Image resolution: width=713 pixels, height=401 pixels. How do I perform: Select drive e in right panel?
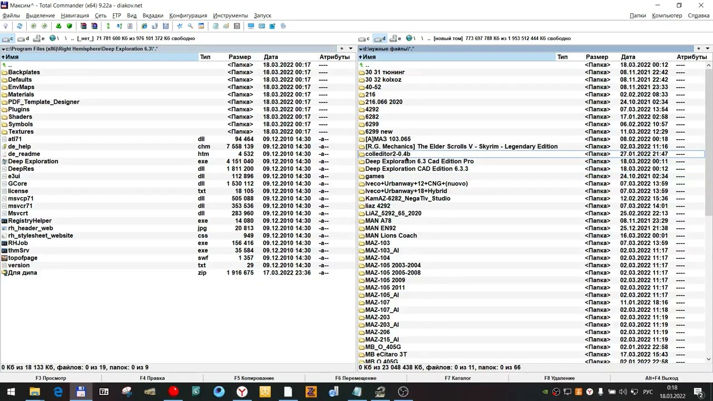coord(395,38)
